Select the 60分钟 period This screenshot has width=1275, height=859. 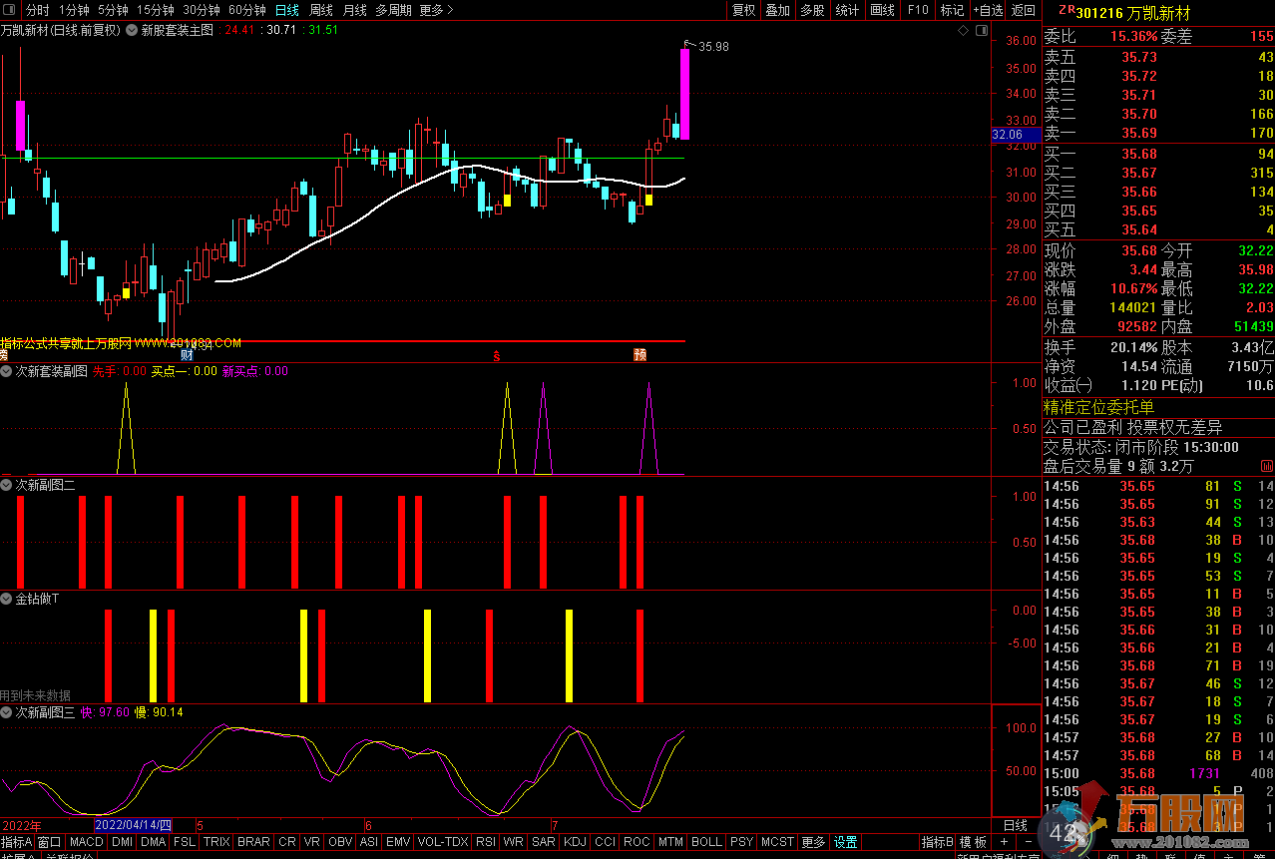click(x=247, y=10)
